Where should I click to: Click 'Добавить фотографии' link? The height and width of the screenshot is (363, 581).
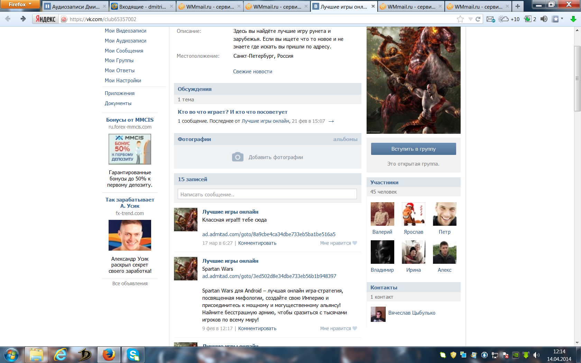[x=276, y=157]
